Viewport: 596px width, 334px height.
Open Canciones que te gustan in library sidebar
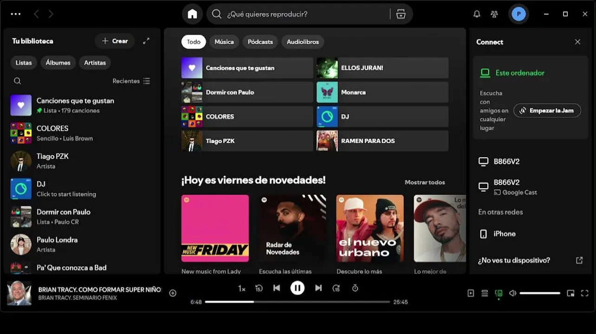pos(82,105)
